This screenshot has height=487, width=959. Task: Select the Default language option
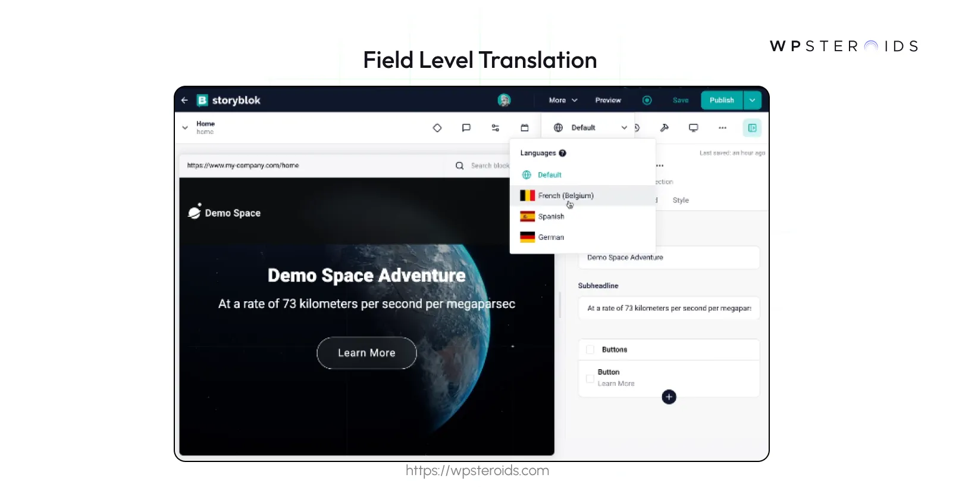(x=583, y=175)
